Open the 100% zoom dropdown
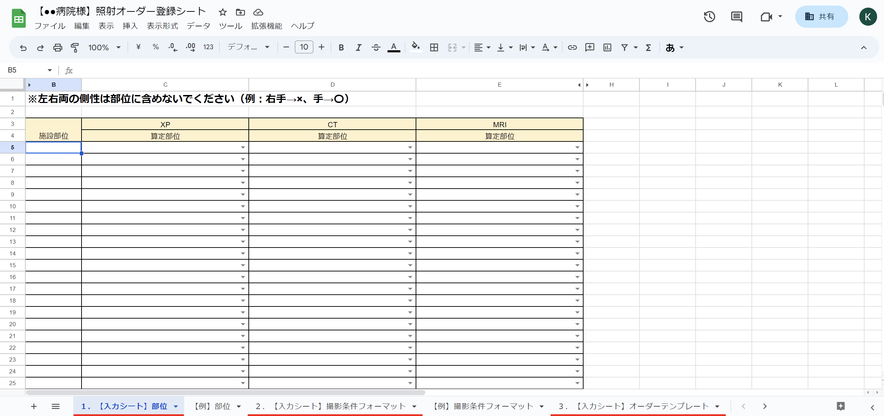Viewport: 884px width, 416px height. click(x=104, y=47)
